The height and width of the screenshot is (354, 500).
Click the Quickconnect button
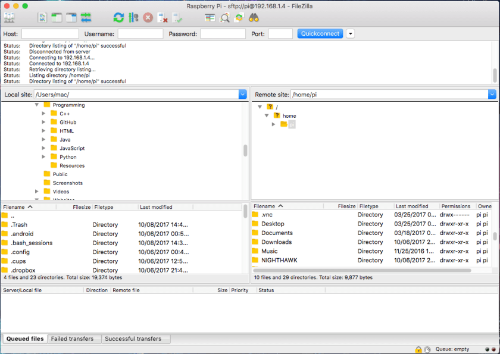(x=320, y=33)
